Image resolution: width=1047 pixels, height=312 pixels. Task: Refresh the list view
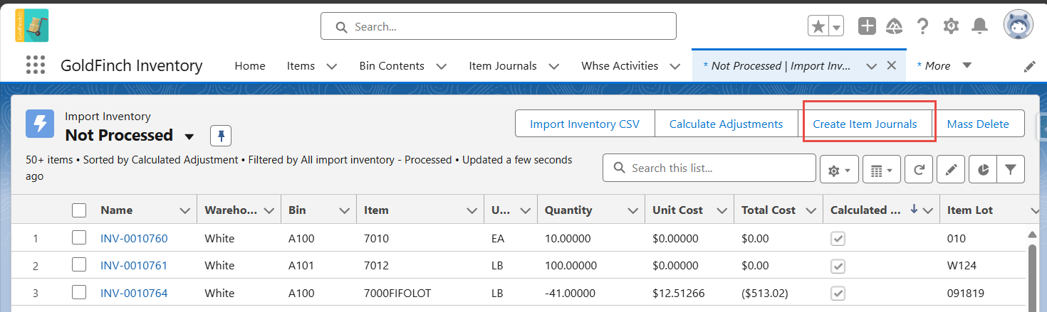pos(919,170)
